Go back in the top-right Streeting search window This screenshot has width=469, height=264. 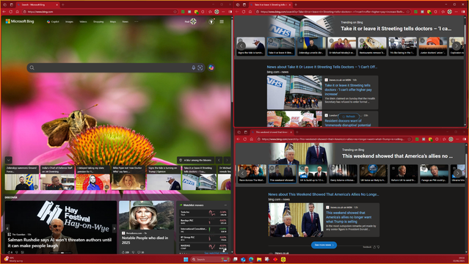click(237, 12)
